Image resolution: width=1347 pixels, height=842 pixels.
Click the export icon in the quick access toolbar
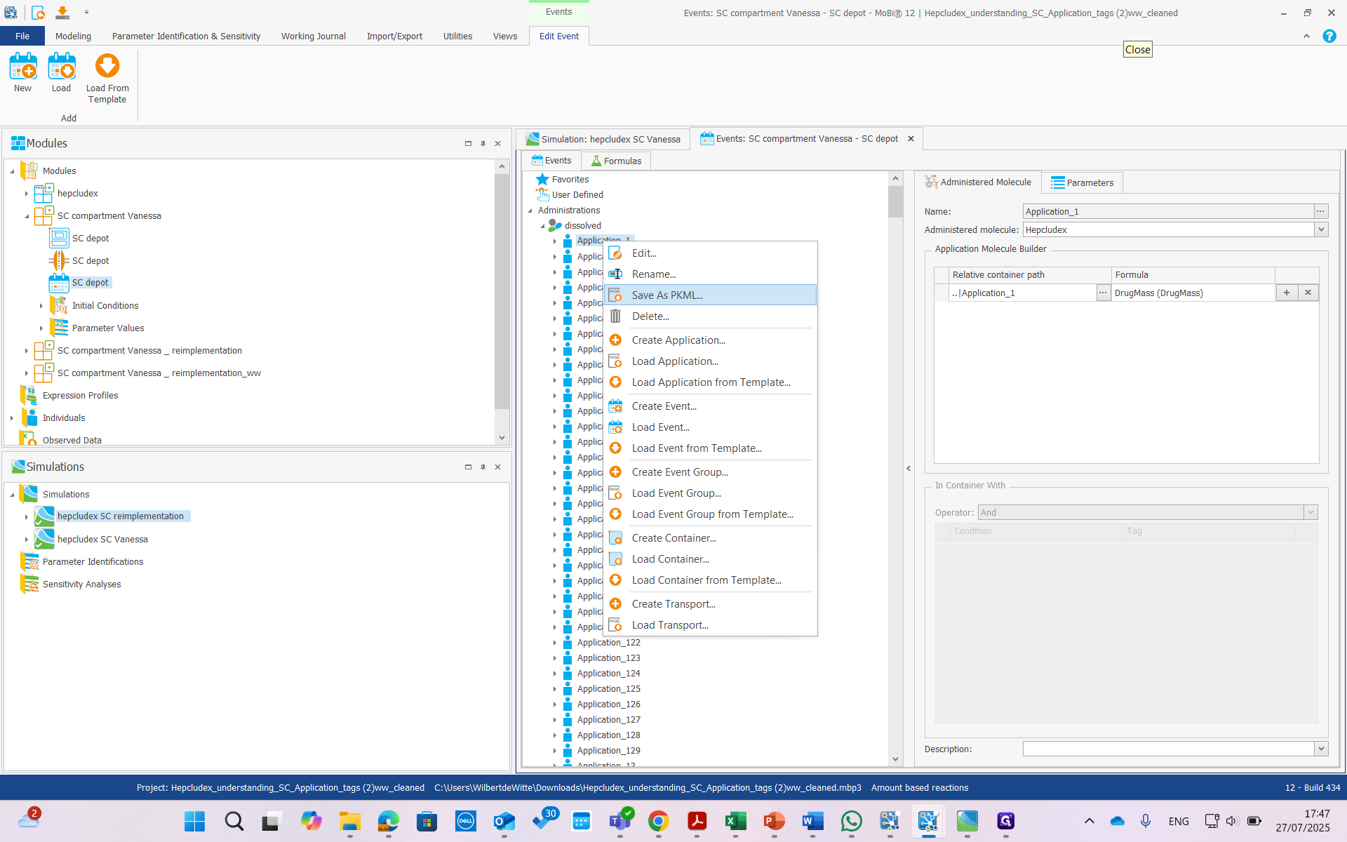[62, 12]
